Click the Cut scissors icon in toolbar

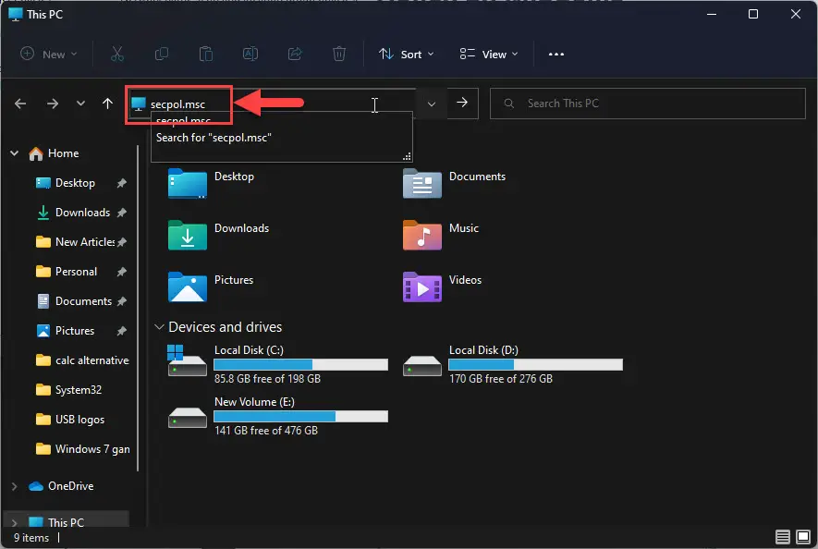(117, 54)
